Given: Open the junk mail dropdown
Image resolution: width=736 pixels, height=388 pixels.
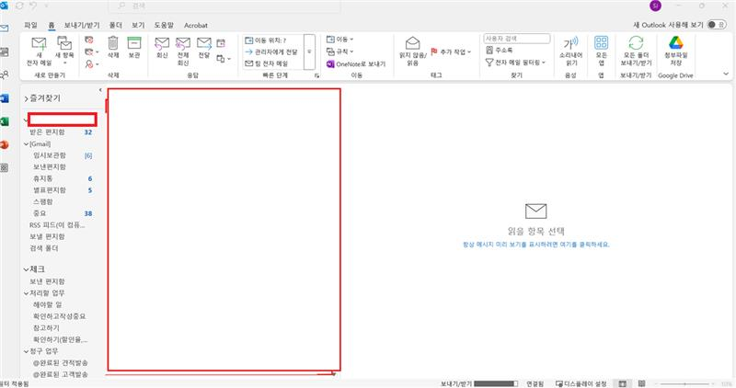Looking at the screenshot, I should (x=91, y=63).
